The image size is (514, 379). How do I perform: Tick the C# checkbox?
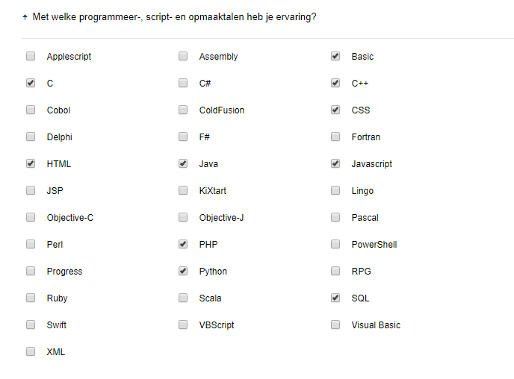click(x=183, y=83)
